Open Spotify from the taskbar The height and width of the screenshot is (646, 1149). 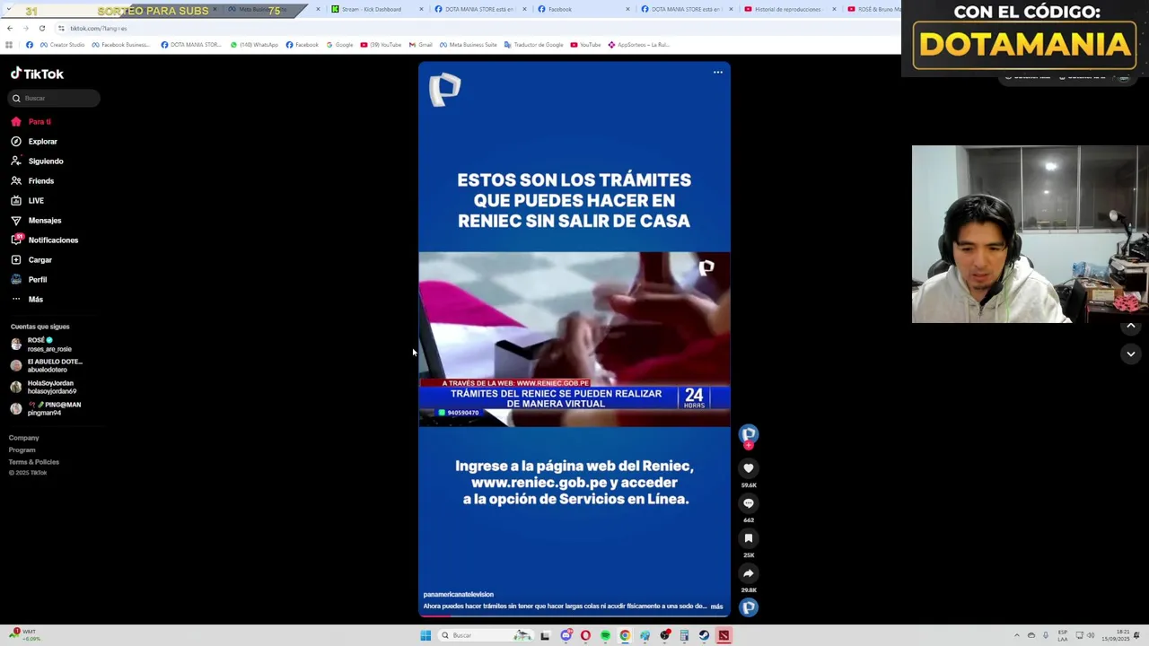pyautogui.click(x=605, y=635)
